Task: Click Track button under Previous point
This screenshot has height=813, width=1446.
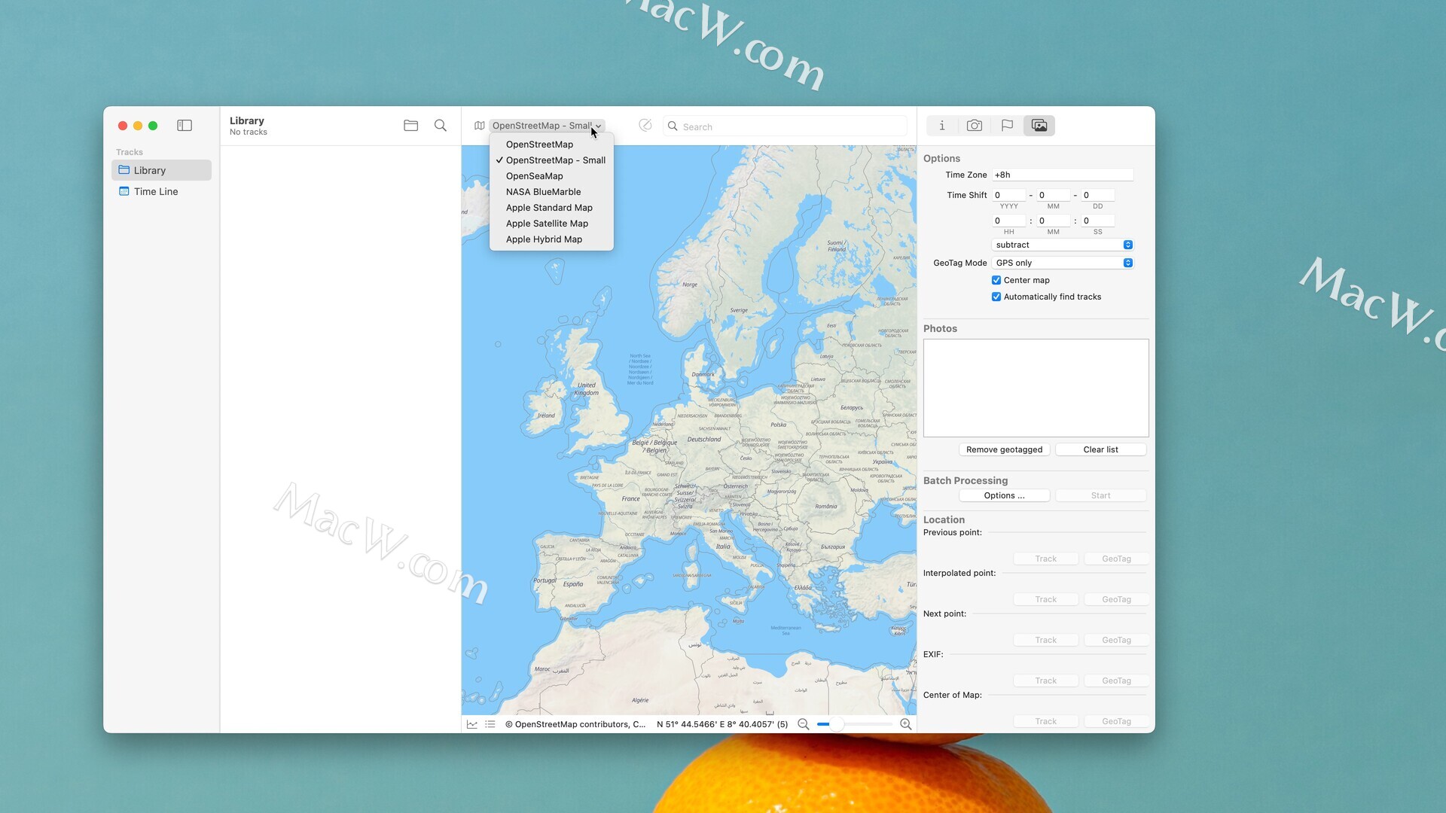Action: [x=1045, y=559]
